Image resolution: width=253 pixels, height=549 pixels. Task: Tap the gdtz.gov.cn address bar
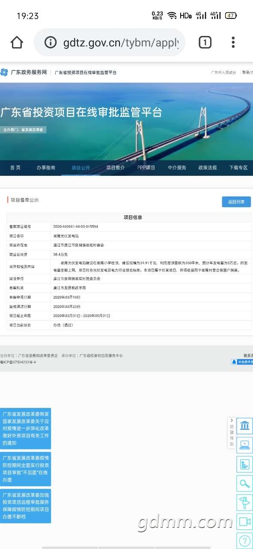coord(109,42)
